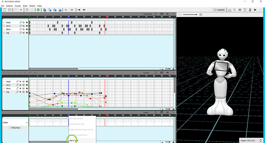
Task: Click the R icon in the top-right toolbar
Action: [235, 10]
